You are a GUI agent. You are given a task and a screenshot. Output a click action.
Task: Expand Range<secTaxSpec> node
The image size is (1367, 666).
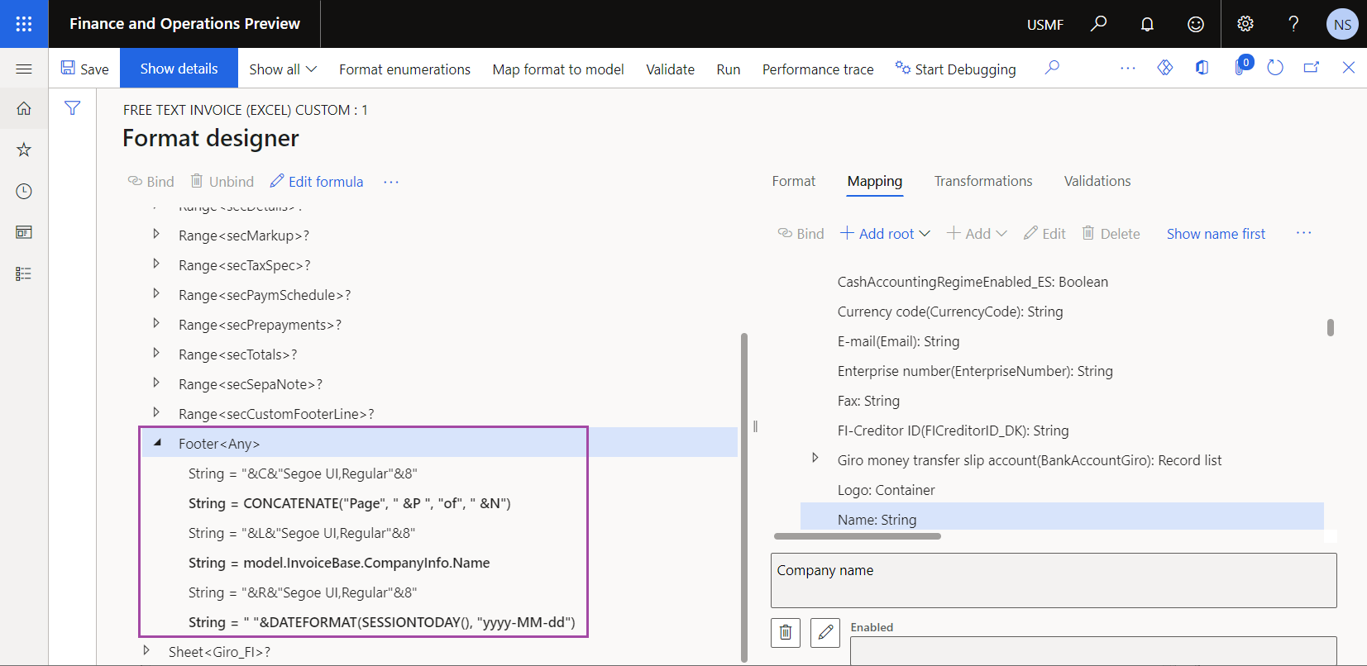click(x=156, y=264)
